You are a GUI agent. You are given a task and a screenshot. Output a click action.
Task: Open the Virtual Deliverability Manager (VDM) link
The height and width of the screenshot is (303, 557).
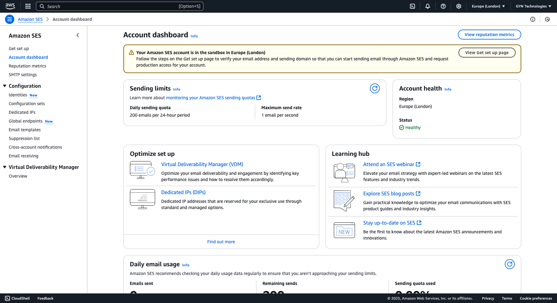tap(202, 164)
